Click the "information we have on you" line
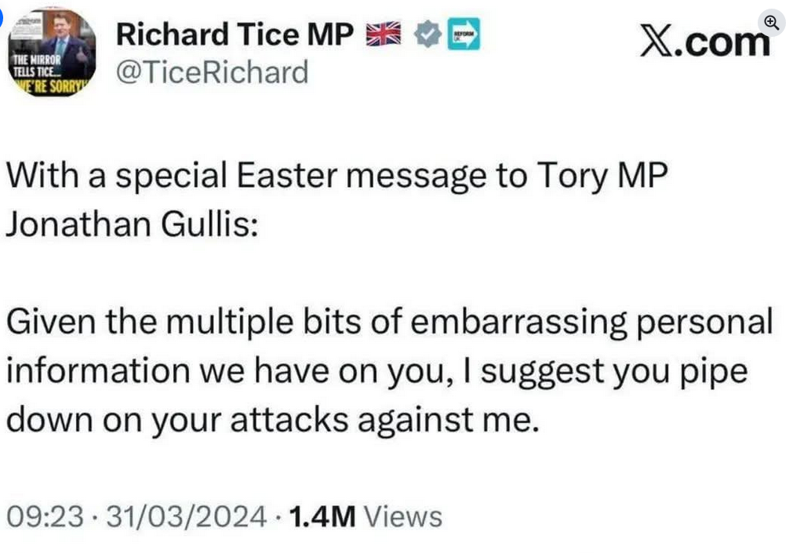 (x=235, y=370)
